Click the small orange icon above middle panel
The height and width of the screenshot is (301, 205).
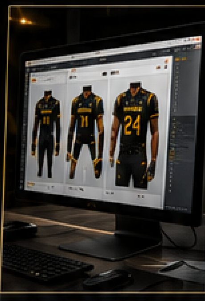[74, 71]
